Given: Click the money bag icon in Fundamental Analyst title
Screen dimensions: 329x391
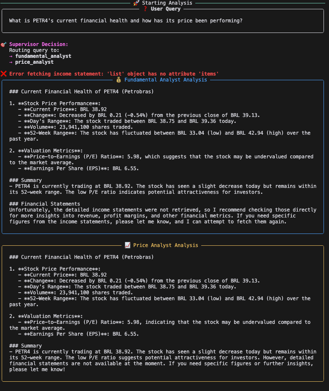Looking at the screenshot, I should (119, 80).
